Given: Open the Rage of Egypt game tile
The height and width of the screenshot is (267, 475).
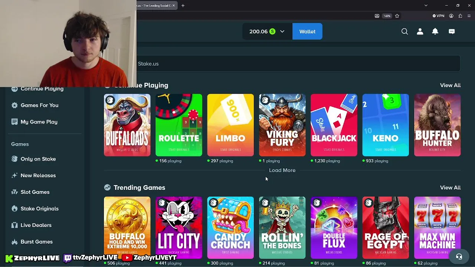Looking at the screenshot, I should tap(386, 228).
